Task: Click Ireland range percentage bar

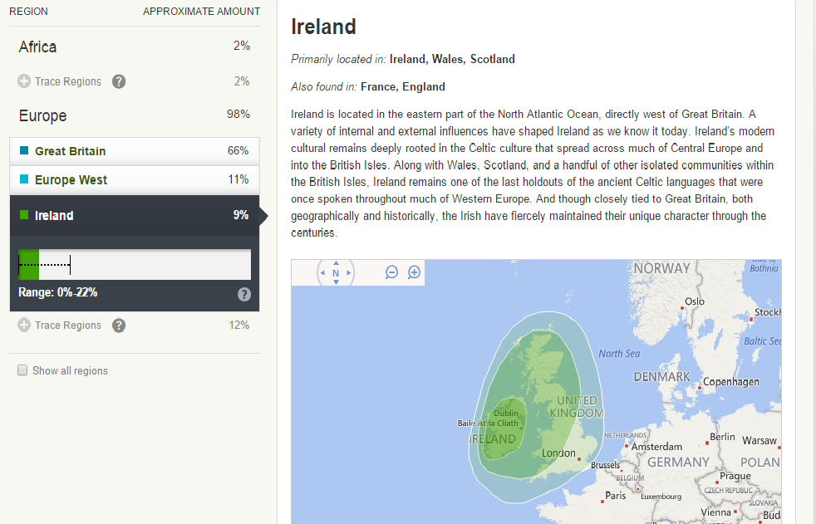Action: pyautogui.click(x=134, y=265)
